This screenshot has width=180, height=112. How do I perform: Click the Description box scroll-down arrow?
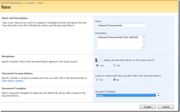coord(144,47)
